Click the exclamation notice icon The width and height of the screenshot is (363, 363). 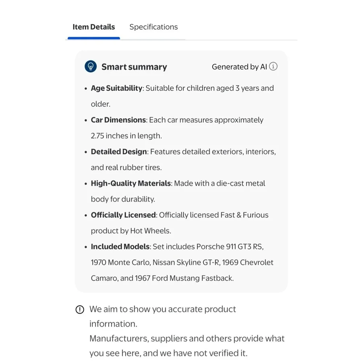[x=80, y=310]
